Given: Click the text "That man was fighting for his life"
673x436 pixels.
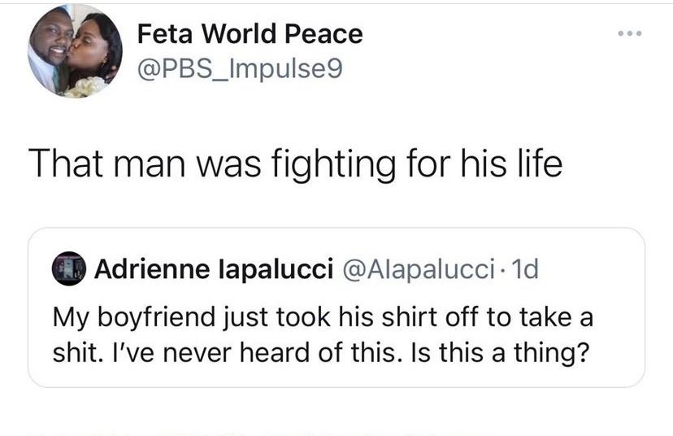Looking at the screenshot, I should click(295, 163).
